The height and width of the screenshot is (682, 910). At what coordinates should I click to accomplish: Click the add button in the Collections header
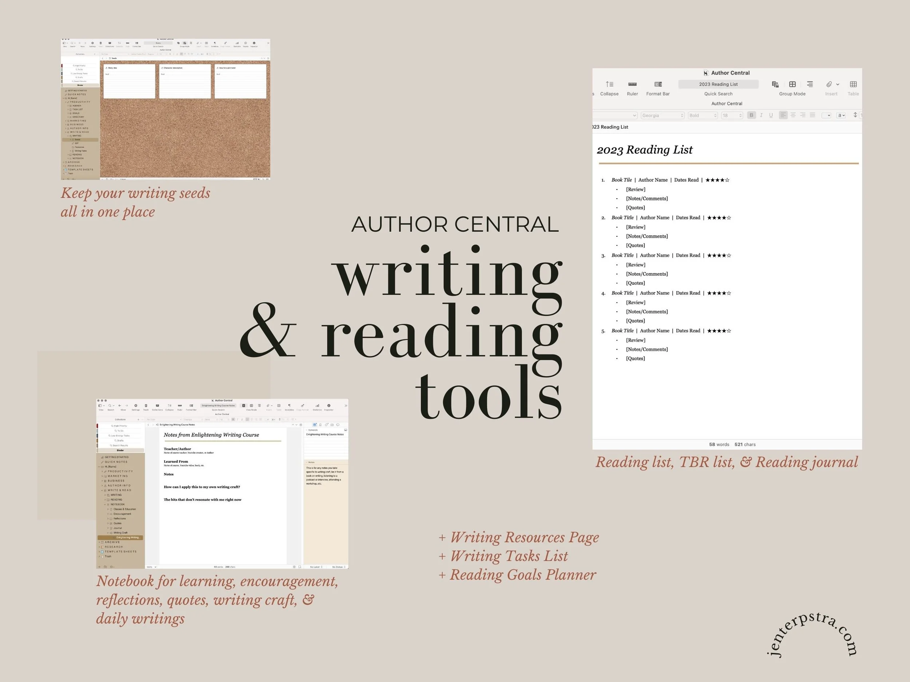point(138,419)
